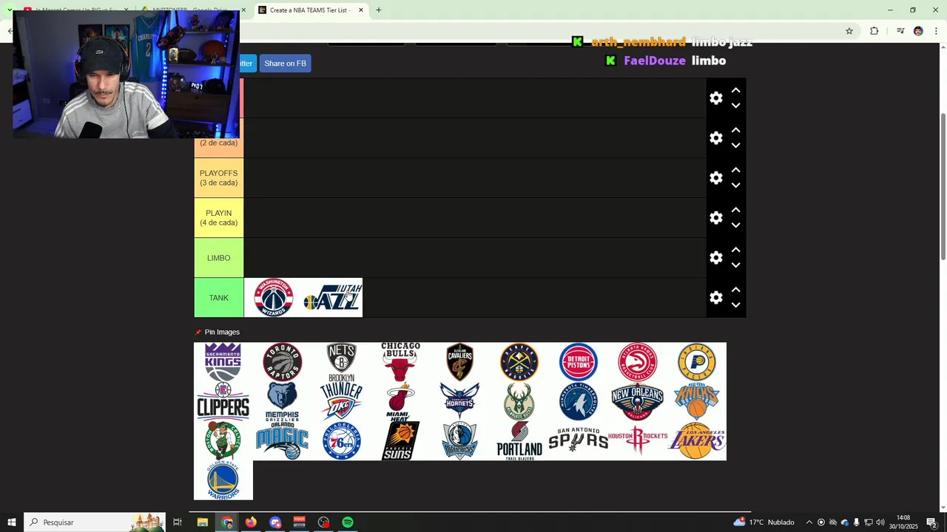Pick the Cleveland Cavaliers logo
This screenshot has height=532, width=947.
pyautogui.click(x=460, y=362)
